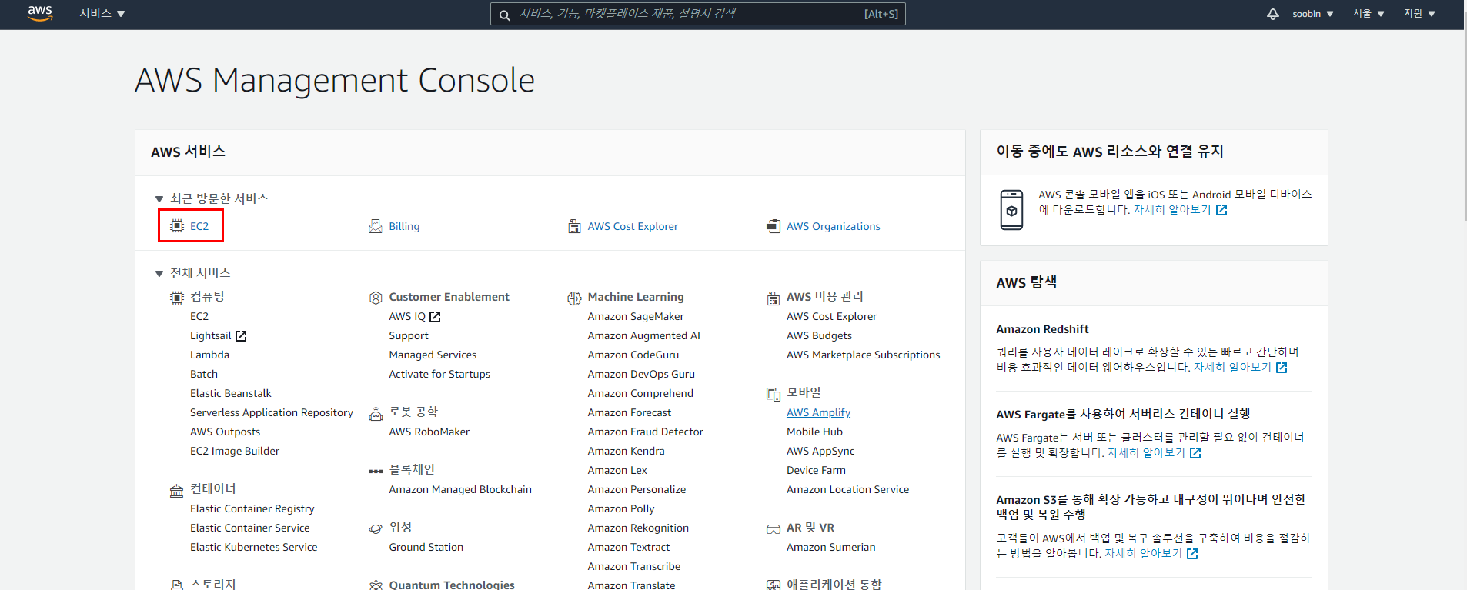Open Elastic Beanstalk service
Viewport: 1467px width, 590px height.
coord(231,393)
